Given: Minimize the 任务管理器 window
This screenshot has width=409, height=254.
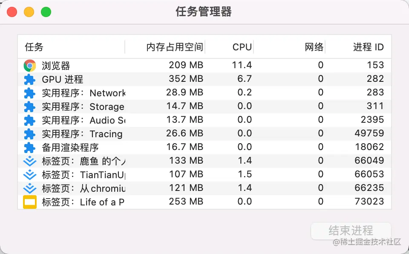Looking at the screenshot, I should [29, 12].
